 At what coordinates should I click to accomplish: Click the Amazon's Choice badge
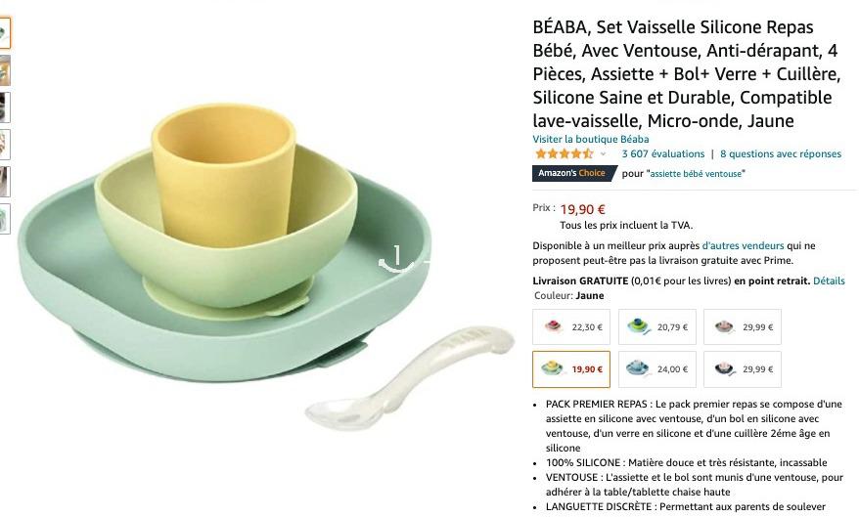(x=573, y=173)
